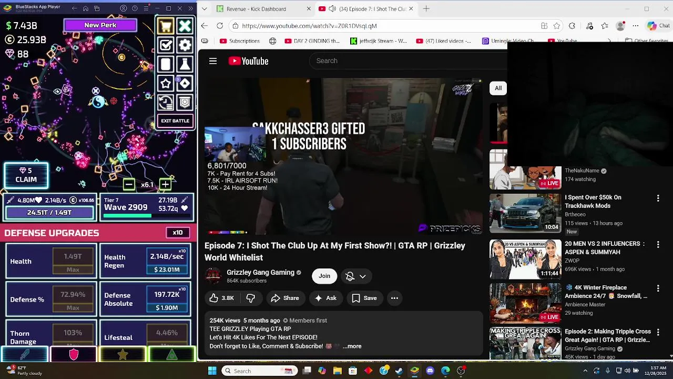Save video to playlist
The height and width of the screenshot is (379, 673).
364,298
